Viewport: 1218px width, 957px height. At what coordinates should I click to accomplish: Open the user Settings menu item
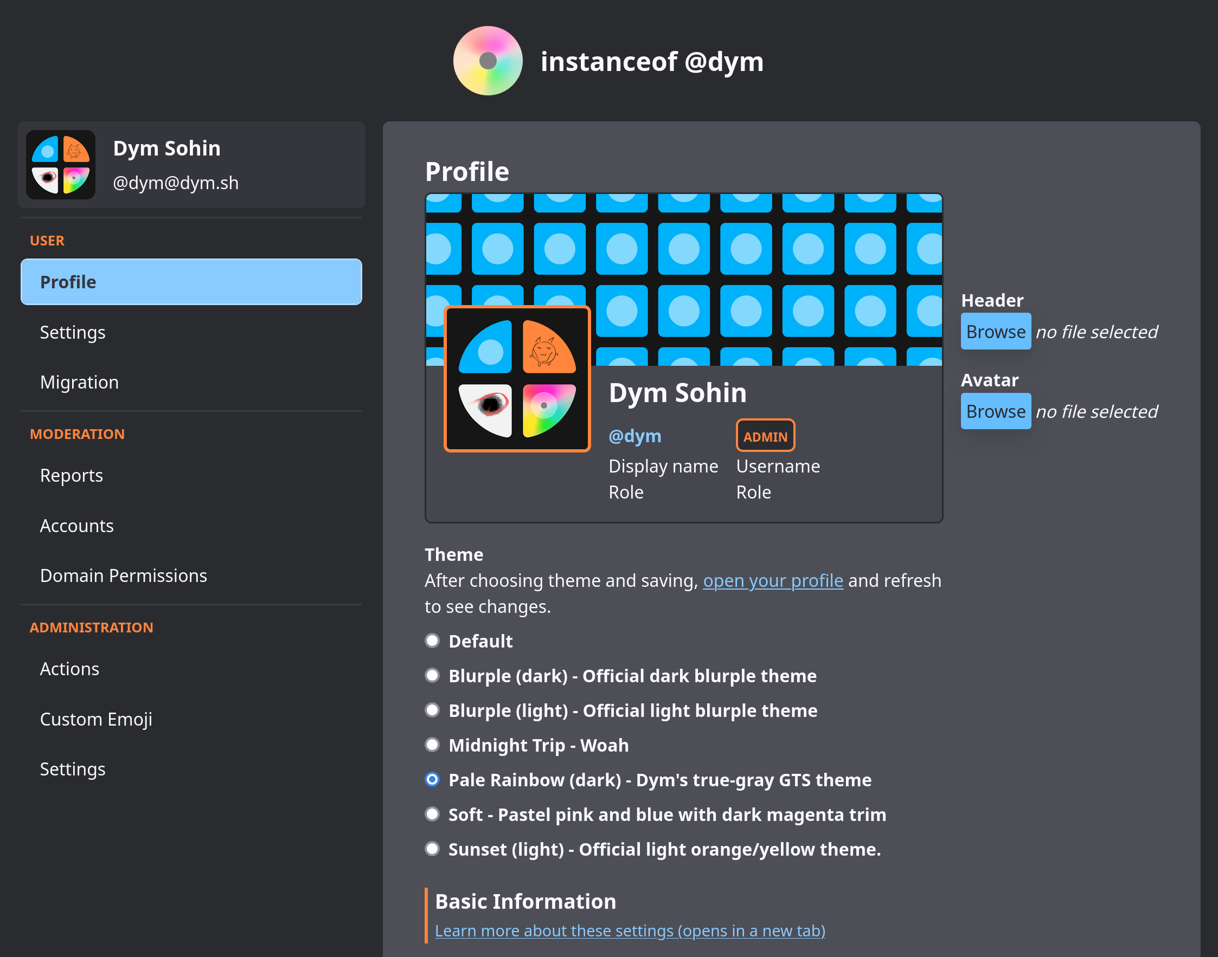point(72,332)
